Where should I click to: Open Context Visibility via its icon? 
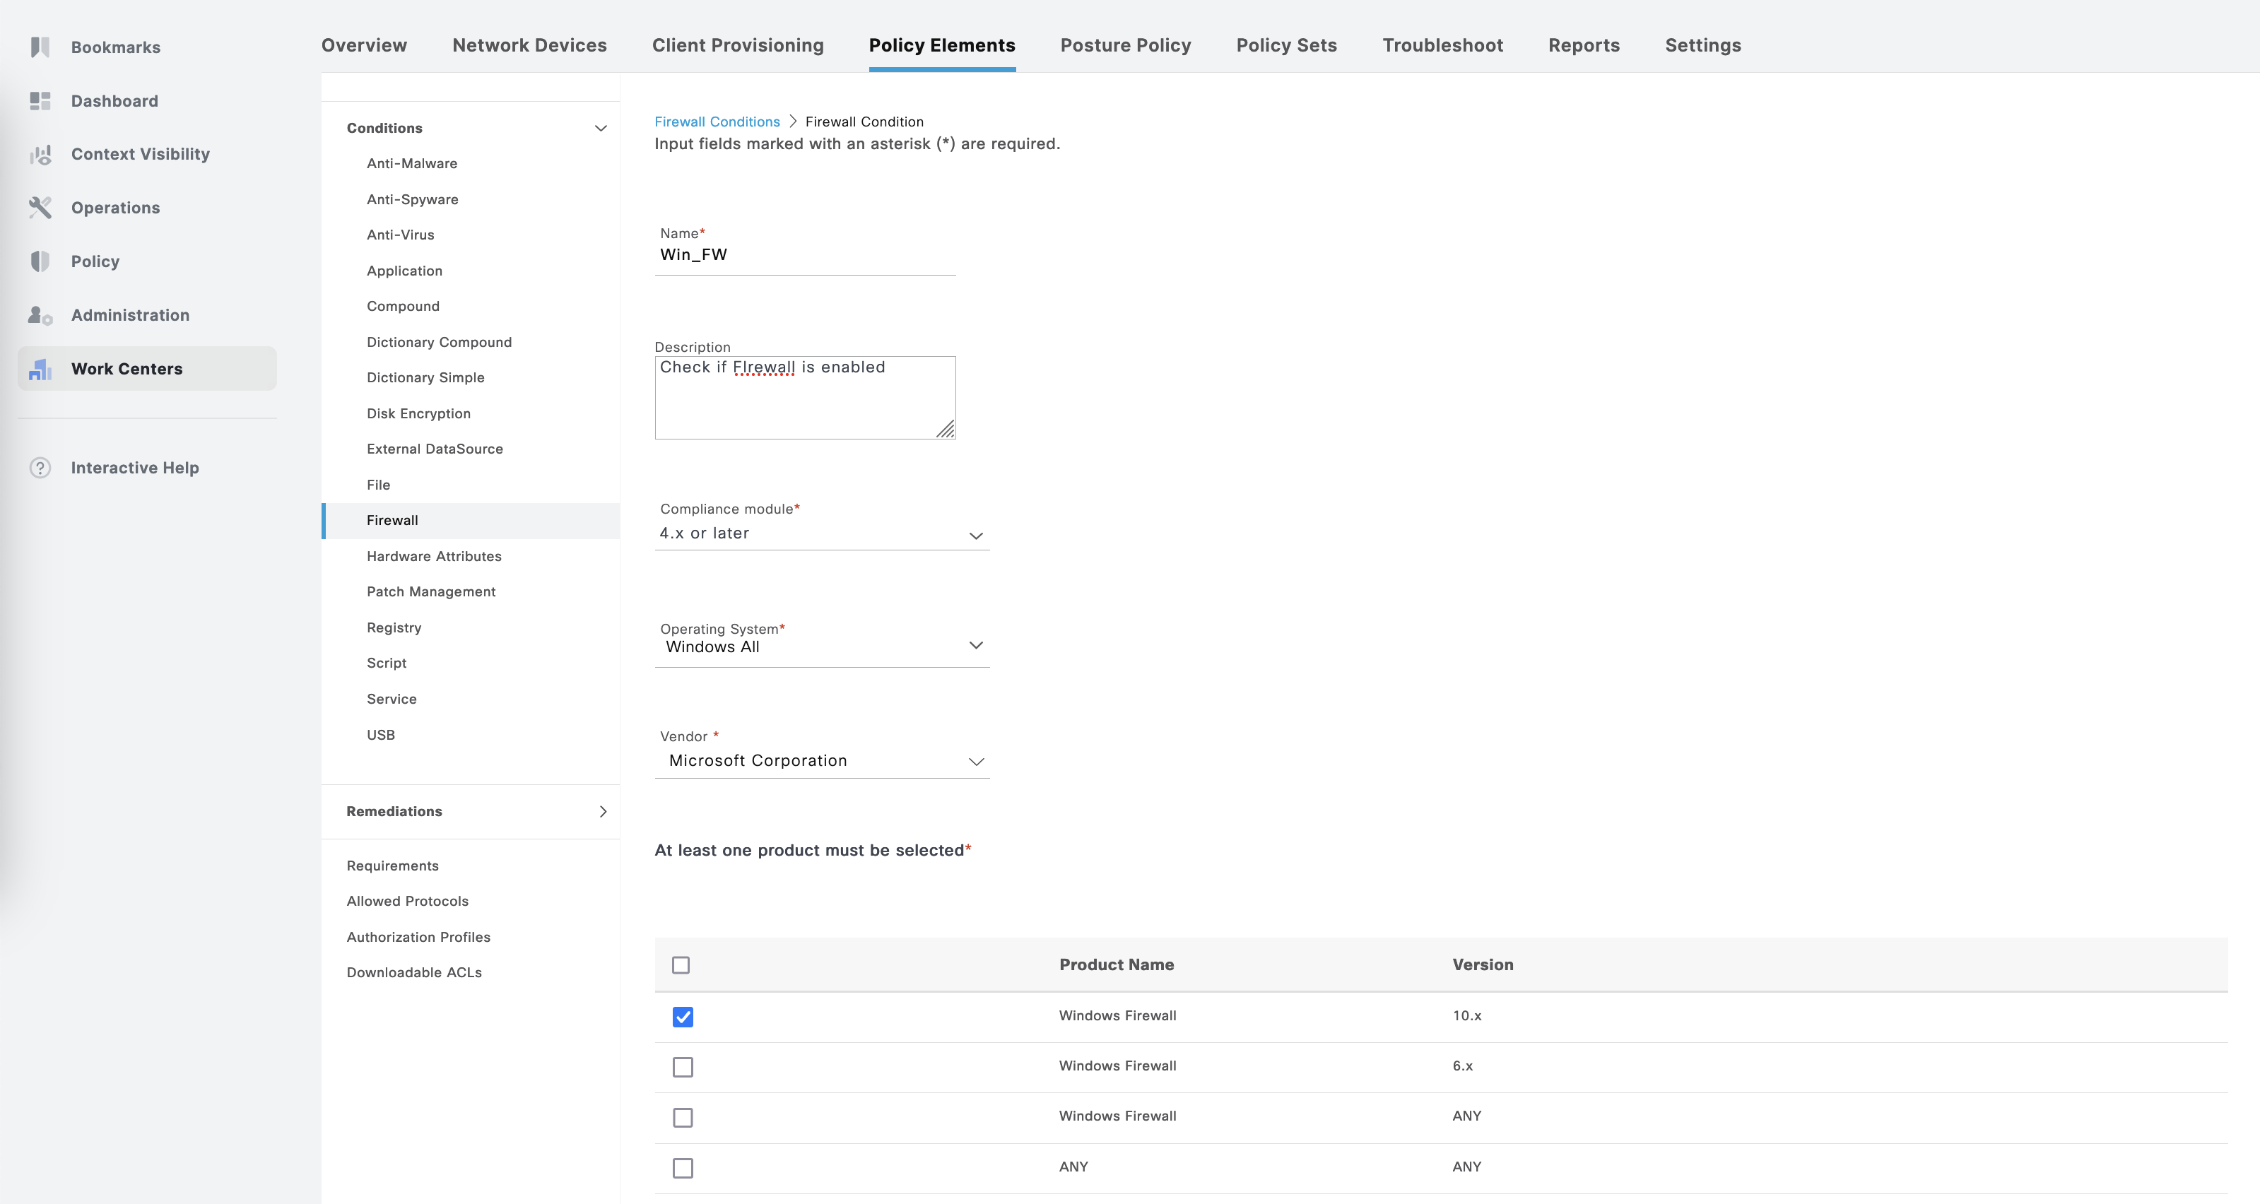coord(40,154)
